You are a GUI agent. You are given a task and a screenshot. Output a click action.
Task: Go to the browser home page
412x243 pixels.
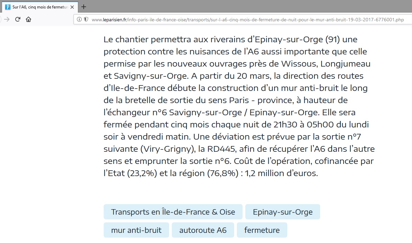coord(28,19)
